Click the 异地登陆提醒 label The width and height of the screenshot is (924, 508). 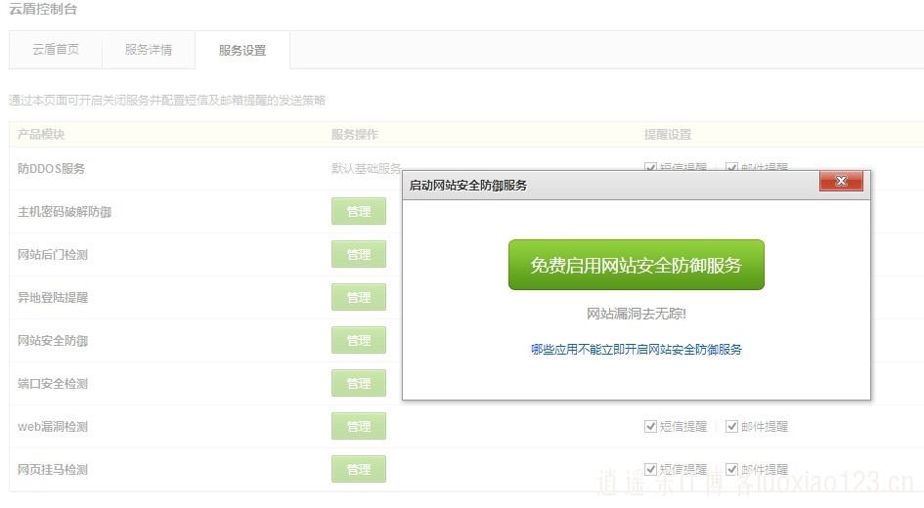tap(53, 298)
